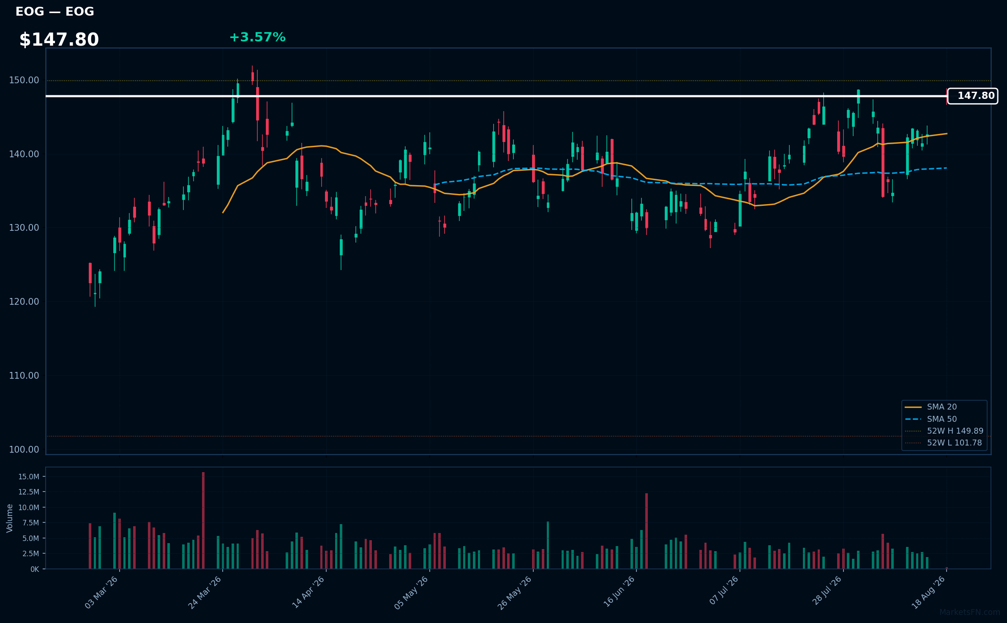
Task: Click the 16 Jun '26 date label
Action: point(619,593)
